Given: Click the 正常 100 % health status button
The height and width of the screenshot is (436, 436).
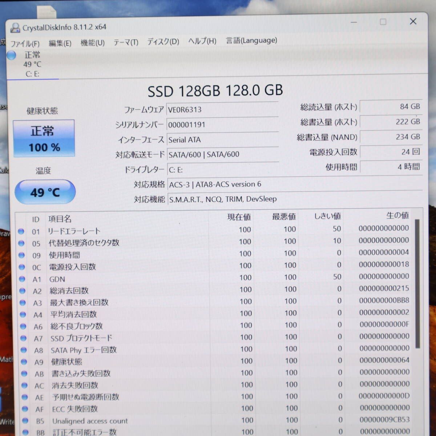Looking at the screenshot, I should click(44, 138).
